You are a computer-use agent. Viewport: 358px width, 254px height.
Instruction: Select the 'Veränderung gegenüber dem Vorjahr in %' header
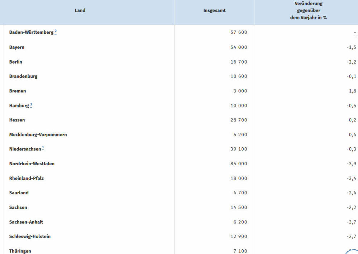point(309,10)
